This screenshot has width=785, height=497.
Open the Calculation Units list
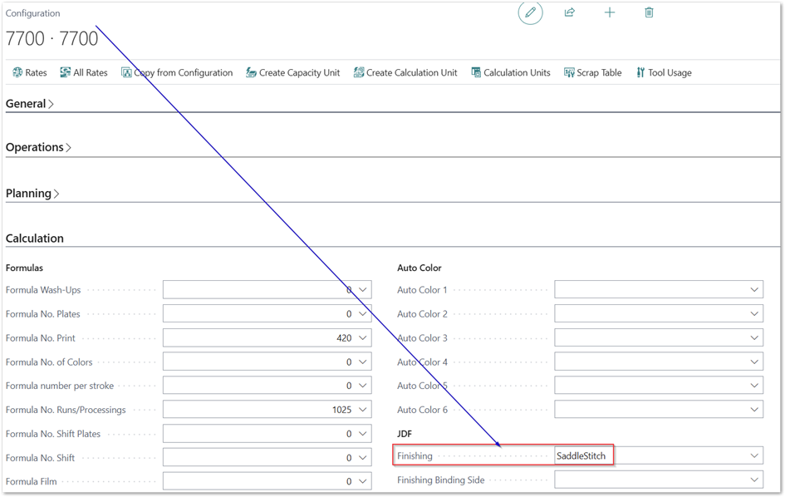click(510, 73)
